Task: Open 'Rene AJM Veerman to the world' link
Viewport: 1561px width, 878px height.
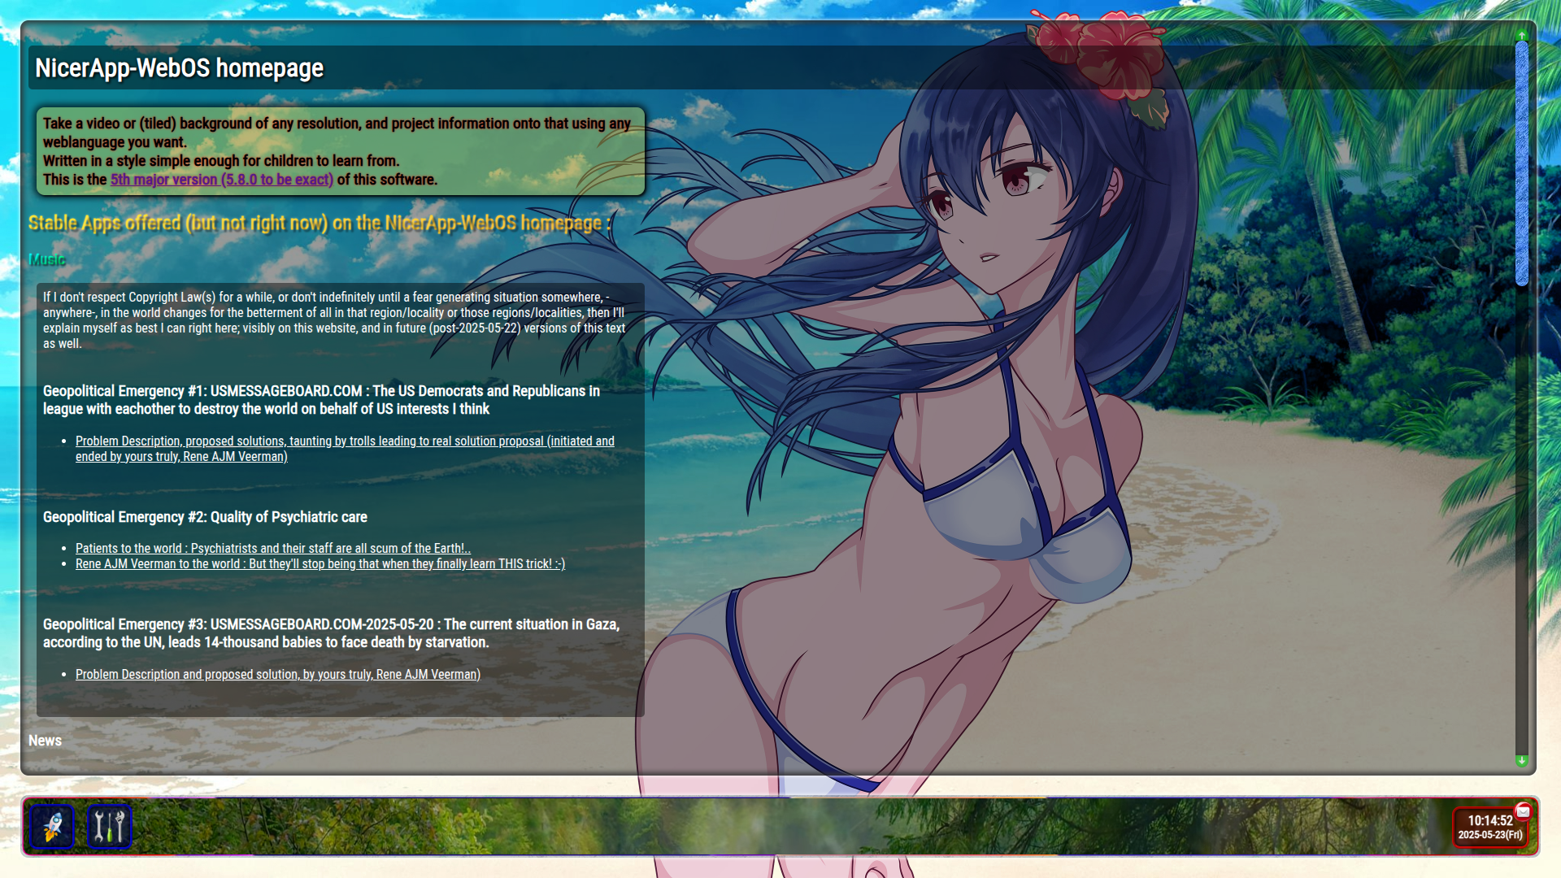Action: click(x=320, y=564)
